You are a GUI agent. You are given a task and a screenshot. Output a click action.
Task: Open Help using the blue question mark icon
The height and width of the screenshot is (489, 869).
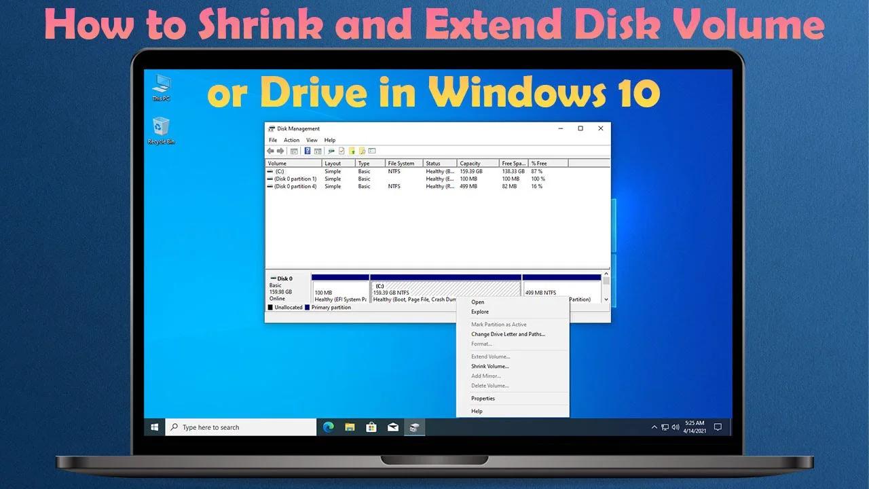point(308,151)
